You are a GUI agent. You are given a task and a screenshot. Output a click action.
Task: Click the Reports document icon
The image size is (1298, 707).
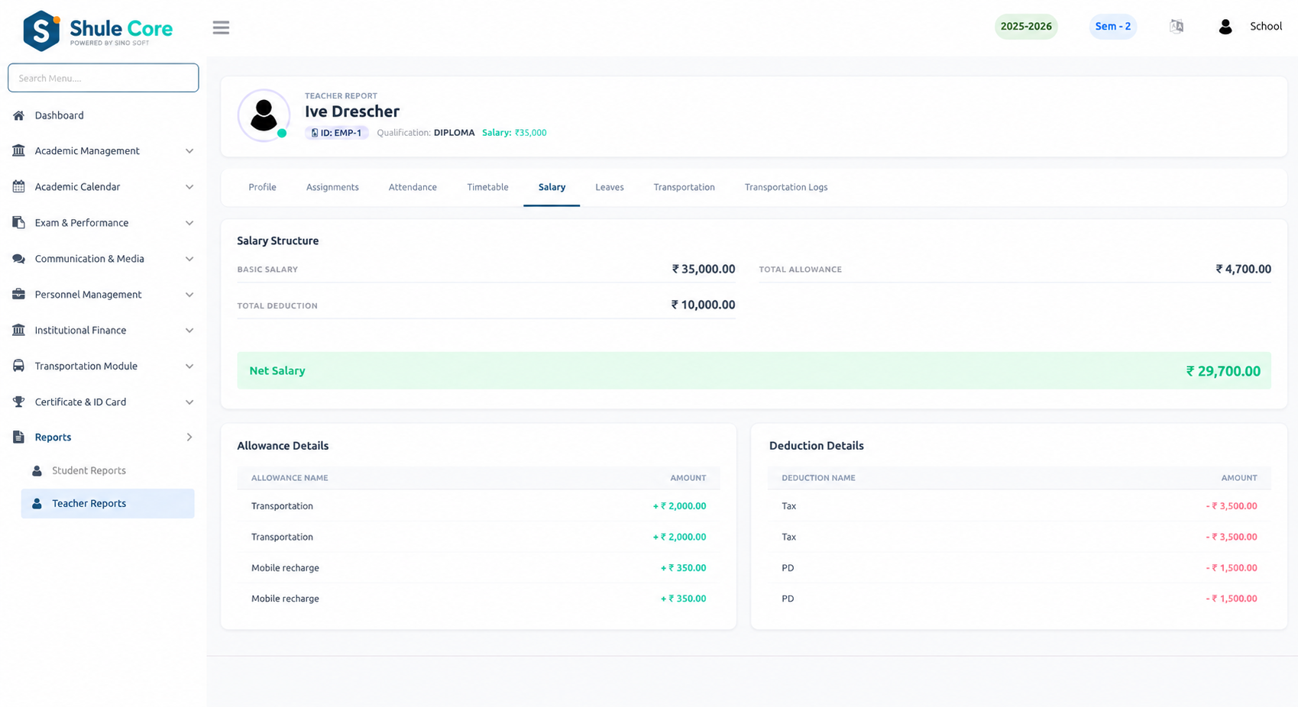[18, 437]
